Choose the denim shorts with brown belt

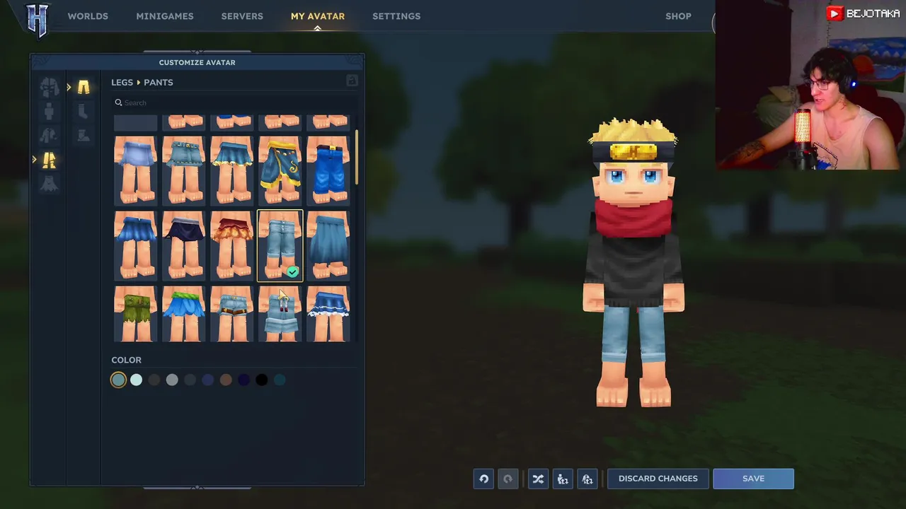coord(231,314)
